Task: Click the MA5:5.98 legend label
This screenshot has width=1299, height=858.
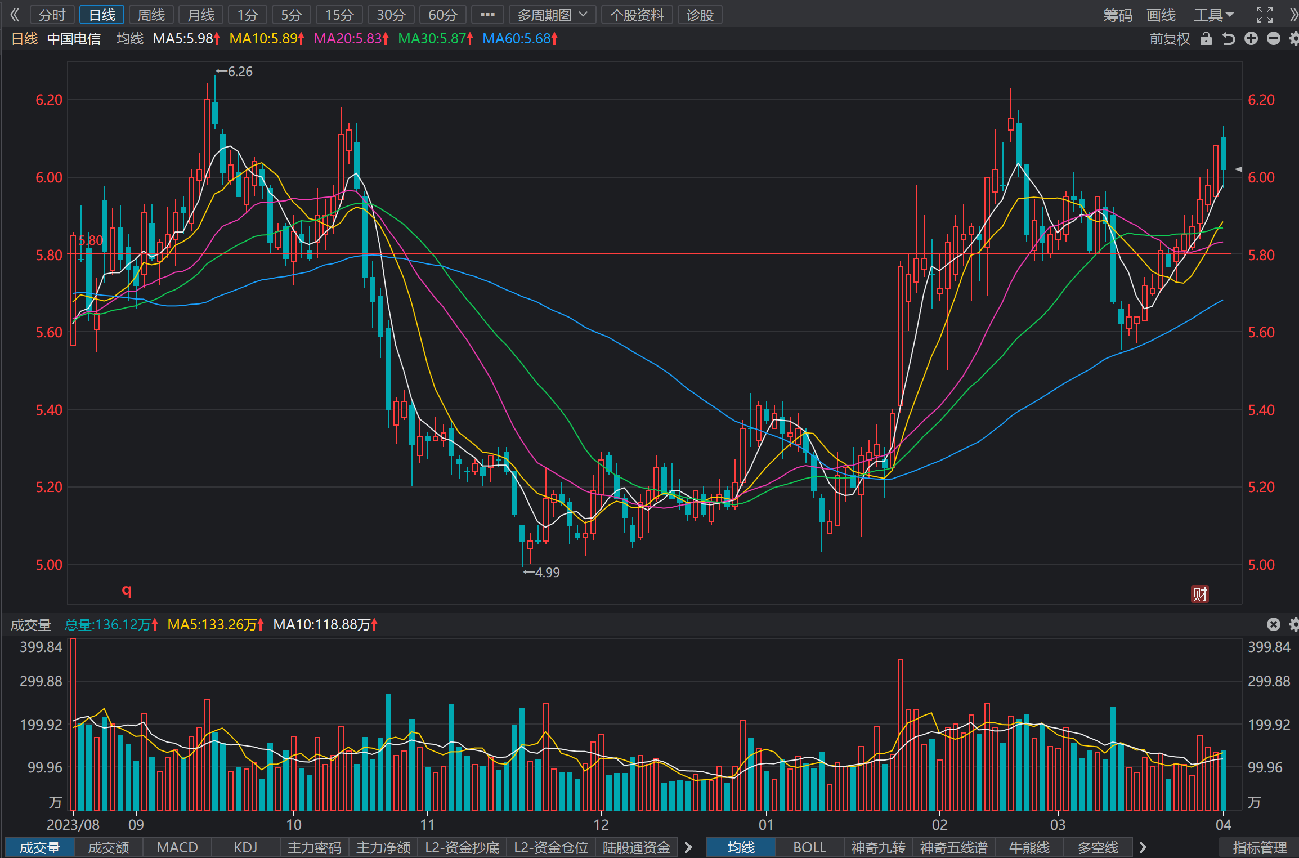Action: [186, 39]
